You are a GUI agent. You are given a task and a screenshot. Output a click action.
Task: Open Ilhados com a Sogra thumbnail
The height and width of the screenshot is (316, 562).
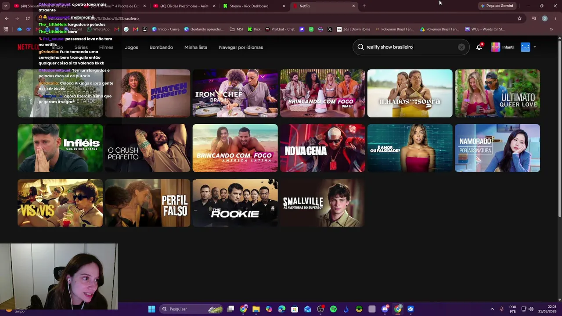click(410, 93)
